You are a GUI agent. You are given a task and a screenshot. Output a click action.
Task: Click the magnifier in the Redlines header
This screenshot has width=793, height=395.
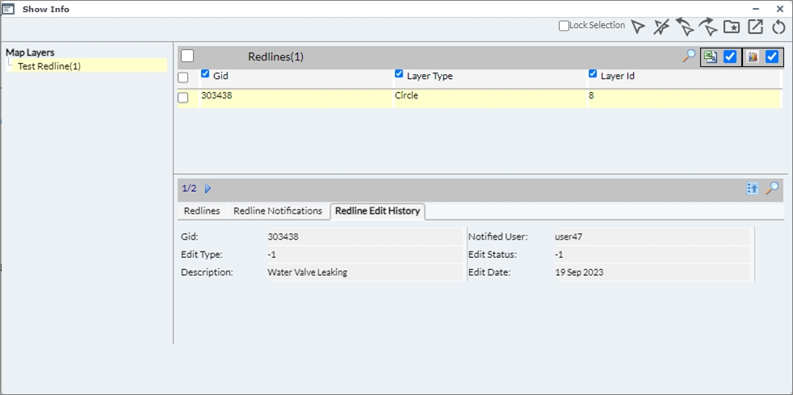(x=689, y=56)
